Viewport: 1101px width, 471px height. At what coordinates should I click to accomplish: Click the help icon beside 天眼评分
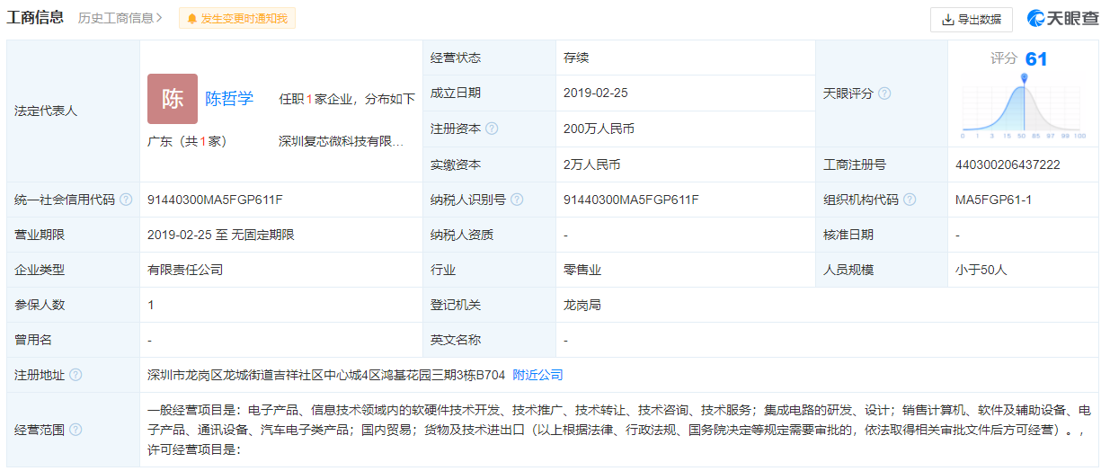pyautogui.click(x=884, y=93)
